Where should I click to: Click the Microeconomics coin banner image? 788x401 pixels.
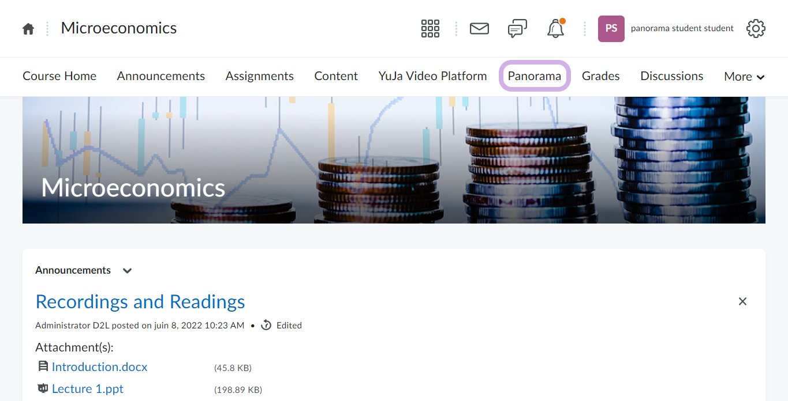pyautogui.click(x=394, y=160)
